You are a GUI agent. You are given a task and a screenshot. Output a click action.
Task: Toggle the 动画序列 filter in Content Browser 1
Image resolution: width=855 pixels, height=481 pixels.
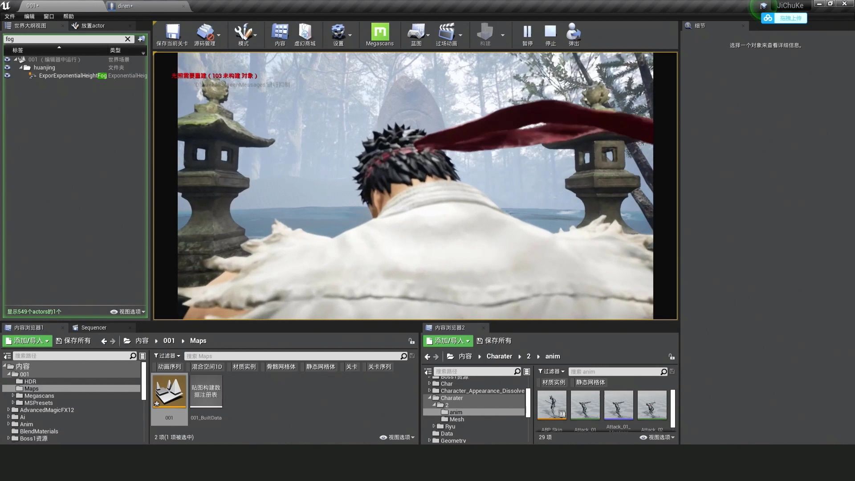tap(169, 367)
